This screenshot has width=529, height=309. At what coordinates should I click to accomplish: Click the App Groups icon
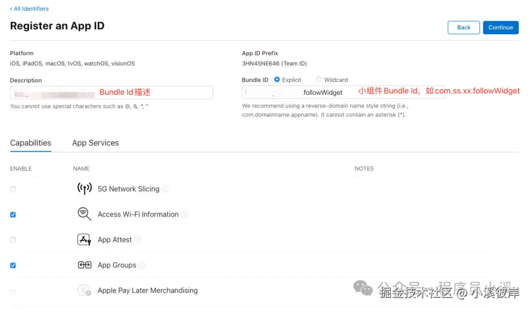[84, 265]
